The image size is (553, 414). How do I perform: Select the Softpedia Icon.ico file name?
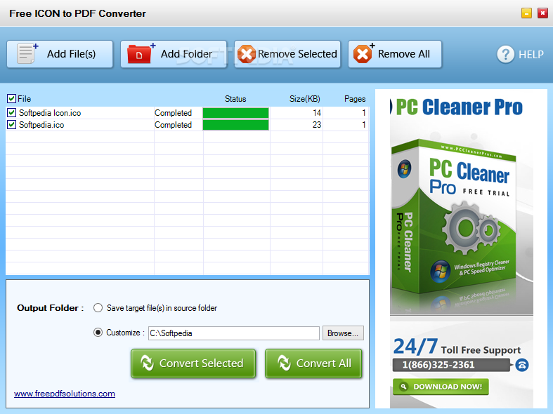pos(50,113)
